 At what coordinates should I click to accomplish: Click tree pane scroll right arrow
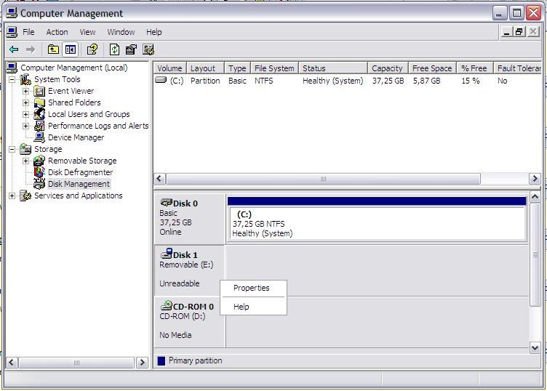[x=142, y=363]
